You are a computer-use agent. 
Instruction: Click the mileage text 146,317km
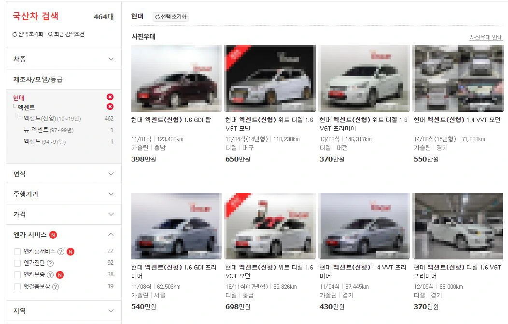[358, 139]
